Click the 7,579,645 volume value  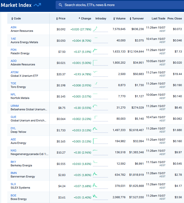coord(119,29)
